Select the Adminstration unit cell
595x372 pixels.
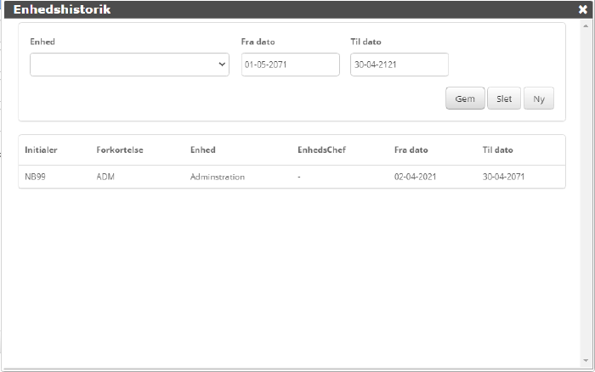coord(218,177)
